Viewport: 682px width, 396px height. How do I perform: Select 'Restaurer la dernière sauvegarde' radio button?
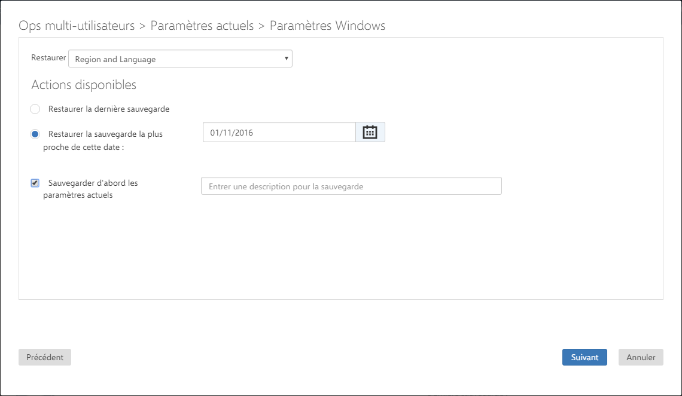(35, 109)
